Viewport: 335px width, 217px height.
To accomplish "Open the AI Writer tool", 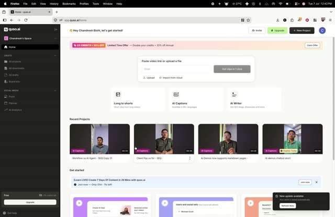I will pos(254,100).
